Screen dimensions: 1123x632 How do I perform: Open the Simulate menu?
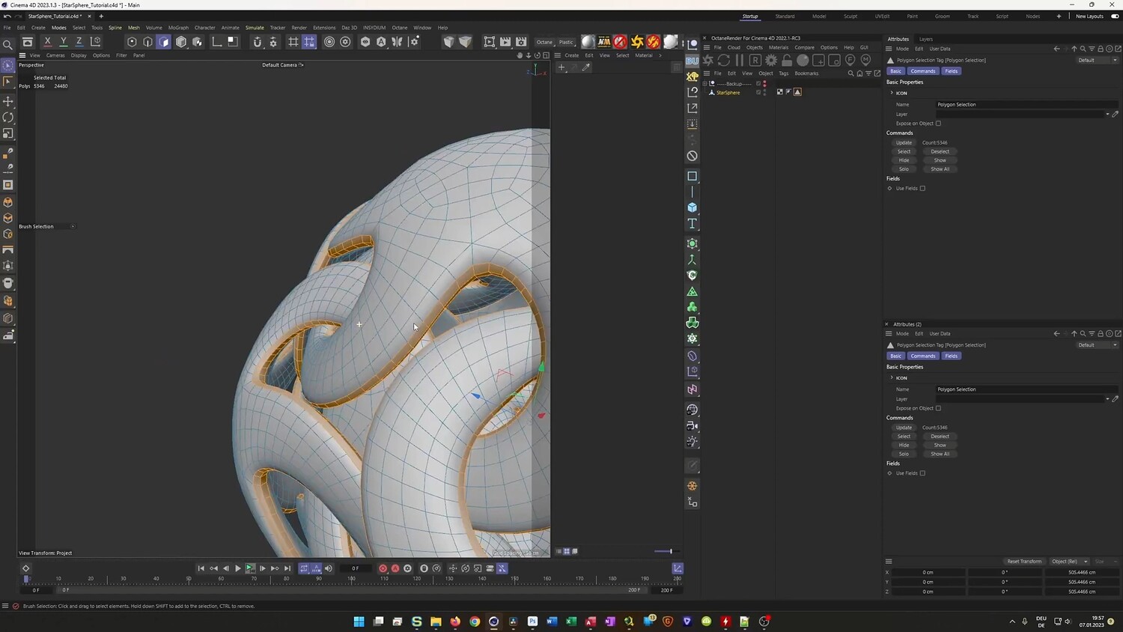(x=255, y=28)
